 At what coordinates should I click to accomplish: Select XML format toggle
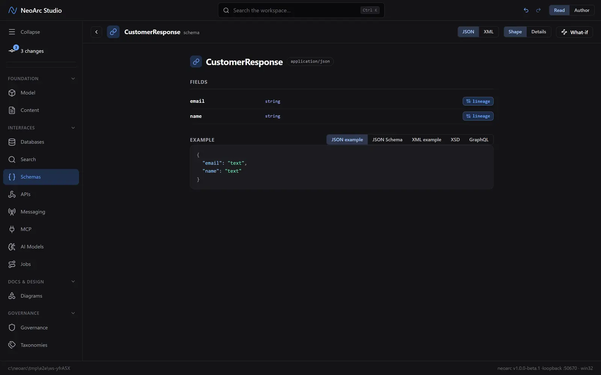tap(488, 32)
